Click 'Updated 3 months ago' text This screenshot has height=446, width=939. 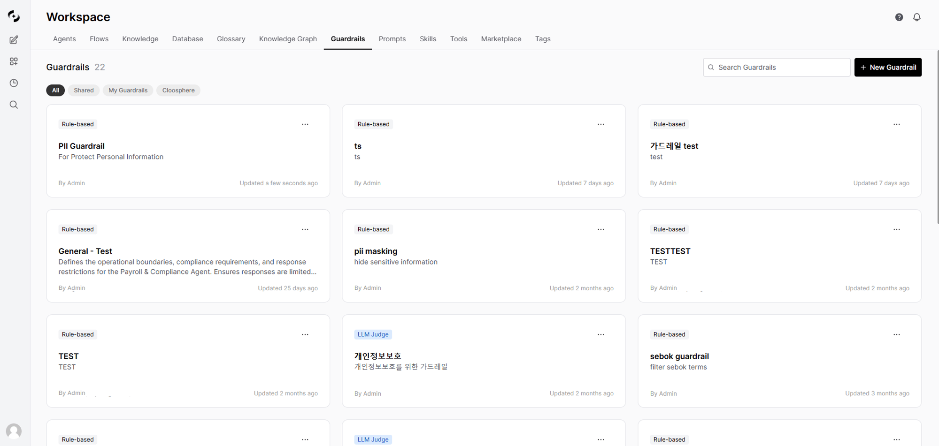coord(877,393)
